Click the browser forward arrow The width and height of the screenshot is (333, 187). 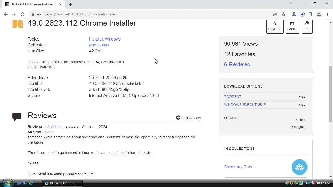tap(14, 14)
